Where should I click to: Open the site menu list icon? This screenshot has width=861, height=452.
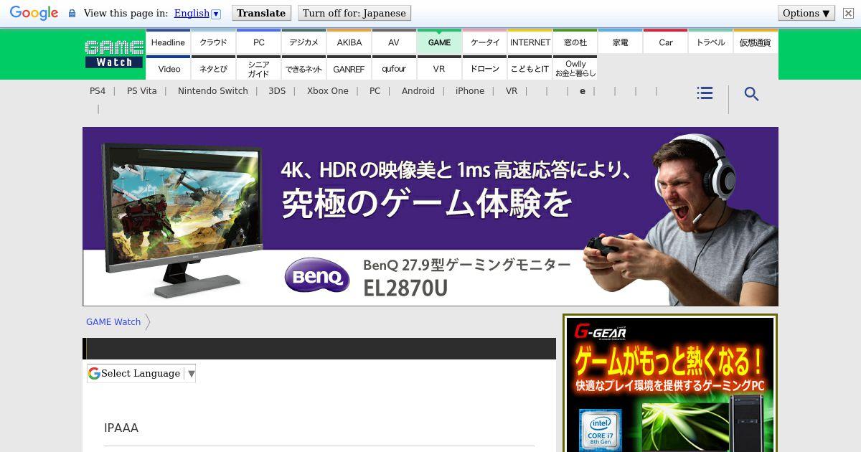pos(705,93)
